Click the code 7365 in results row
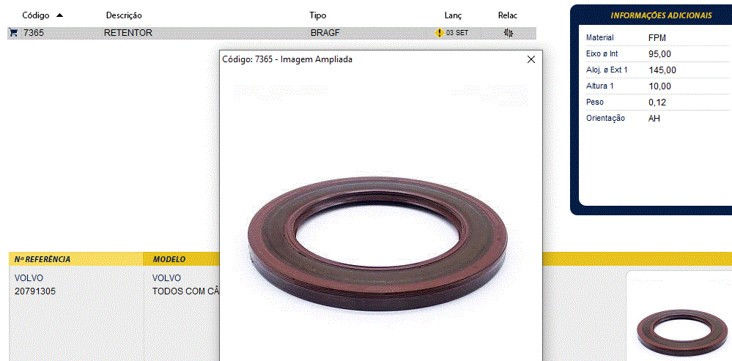 (34, 33)
